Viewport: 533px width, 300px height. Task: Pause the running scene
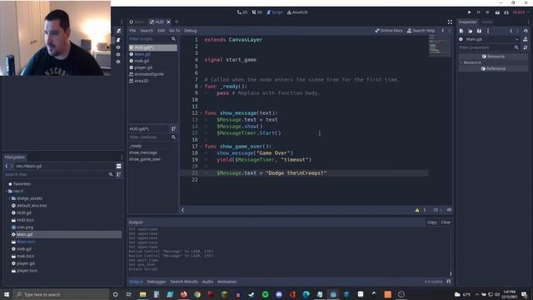478,12
